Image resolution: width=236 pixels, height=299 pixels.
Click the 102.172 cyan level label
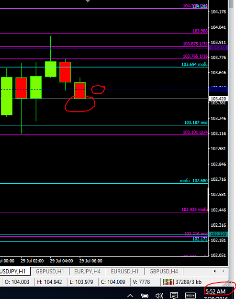coord(200,239)
